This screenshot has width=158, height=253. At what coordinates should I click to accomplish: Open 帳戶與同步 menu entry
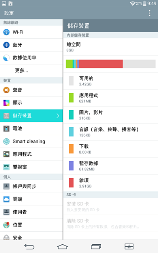coord(32,186)
